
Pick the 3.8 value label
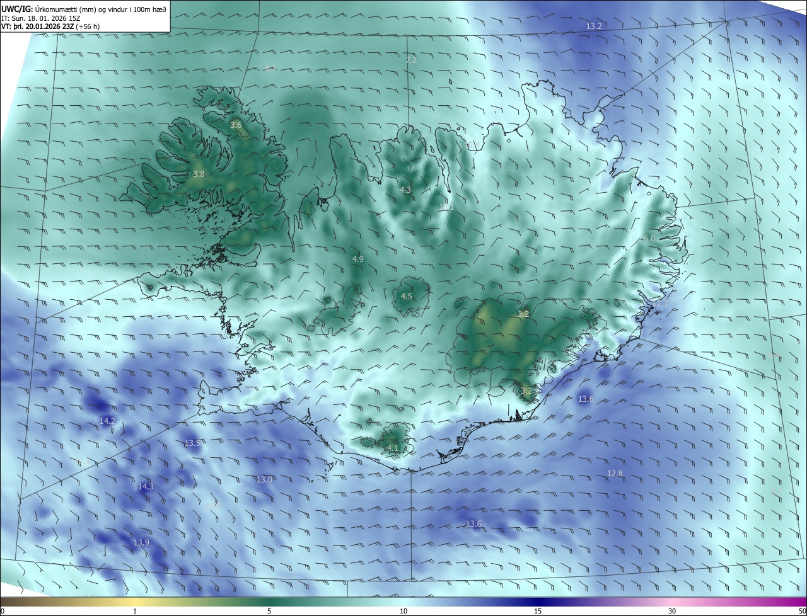tap(199, 174)
